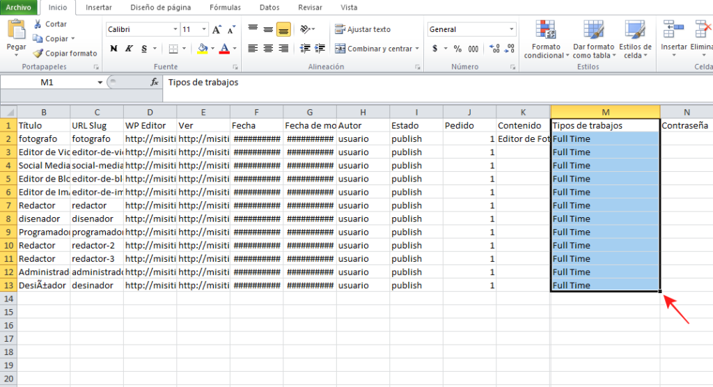The height and width of the screenshot is (387, 713).
Task: Toggle bottom vertical alignment
Action: click(283, 29)
